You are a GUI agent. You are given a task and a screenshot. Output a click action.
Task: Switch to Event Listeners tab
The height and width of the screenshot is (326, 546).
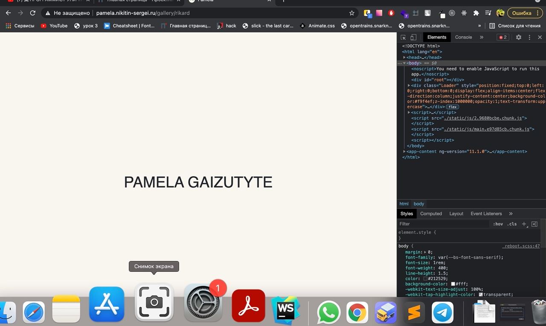coord(486,214)
